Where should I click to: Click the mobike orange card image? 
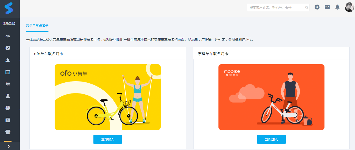[271, 97]
